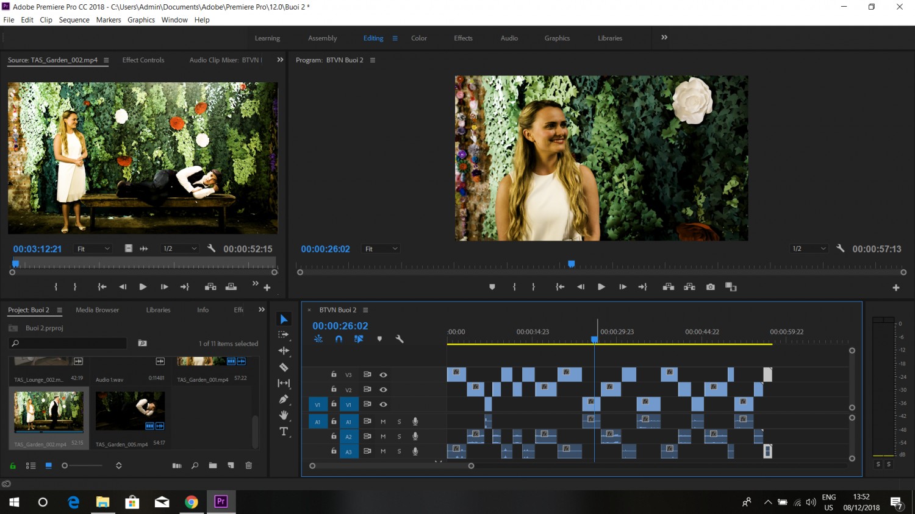This screenshot has width=915, height=514.
Task: Open Program monitor 1/2 resolution dropdown
Action: tap(809, 248)
